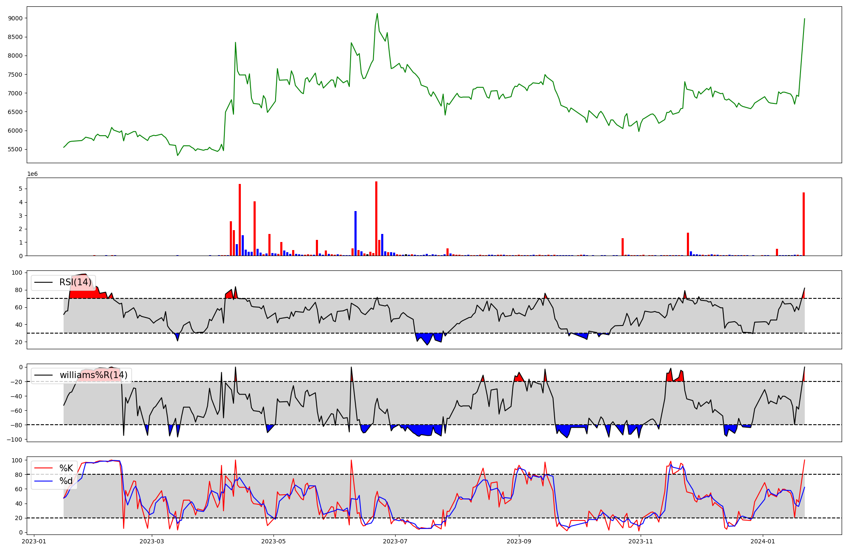This screenshot has width=848, height=551.
Task: Click the 2023-01 x-axis date label
Action: [34, 541]
